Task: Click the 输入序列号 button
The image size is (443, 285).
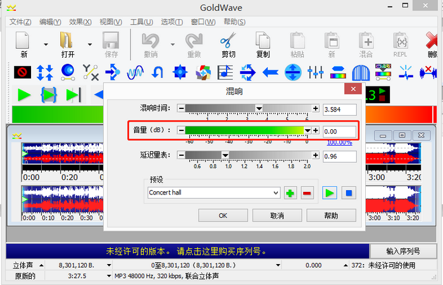Action: pyautogui.click(x=404, y=251)
